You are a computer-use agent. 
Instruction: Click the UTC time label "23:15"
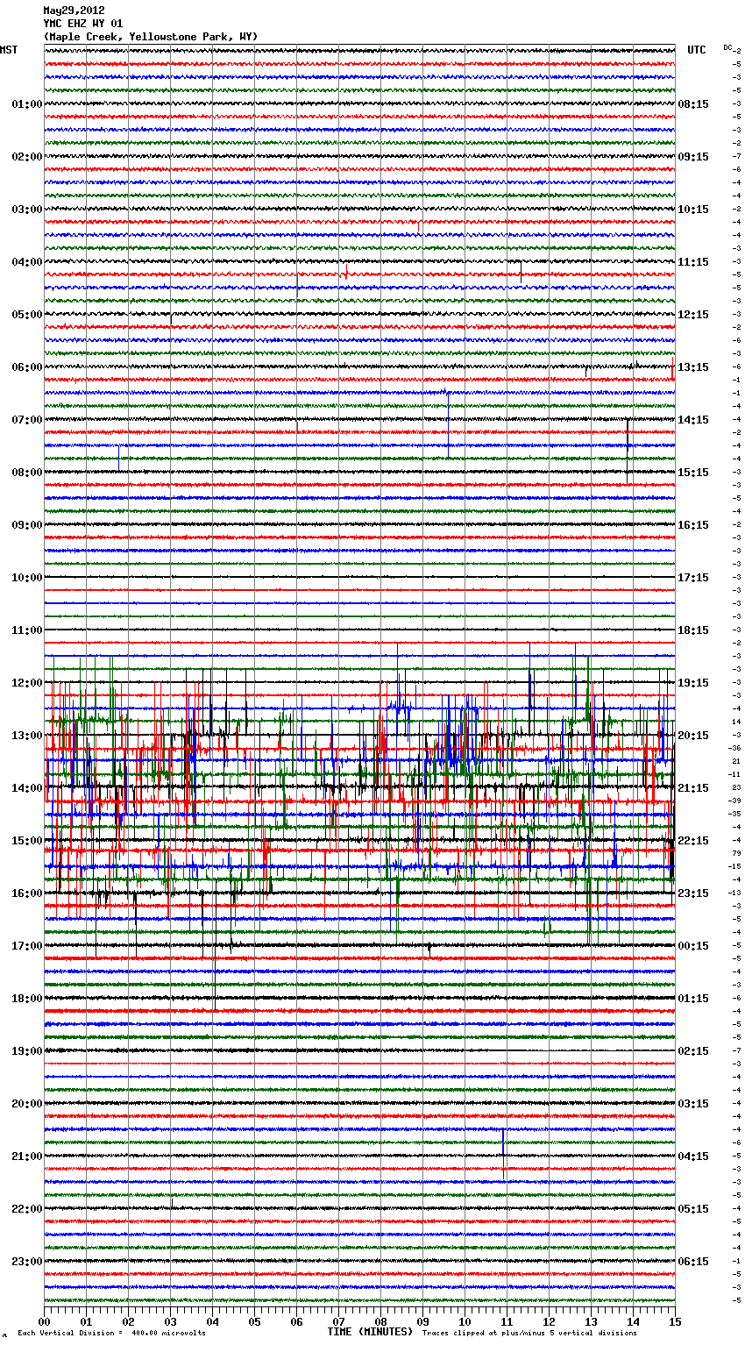[x=693, y=893]
